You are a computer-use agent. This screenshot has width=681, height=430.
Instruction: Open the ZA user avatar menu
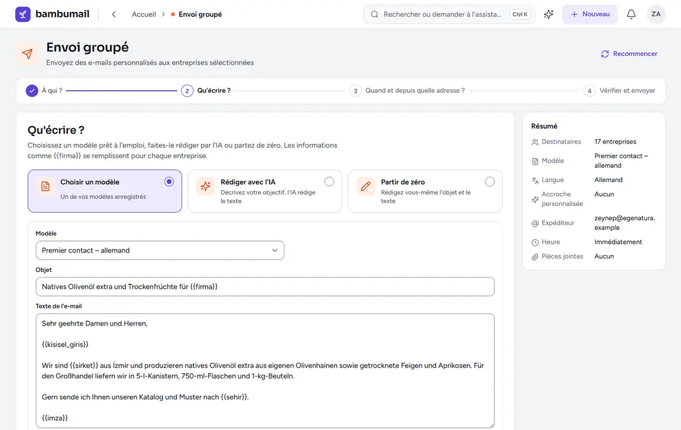pyautogui.click(x=656, y=14)
